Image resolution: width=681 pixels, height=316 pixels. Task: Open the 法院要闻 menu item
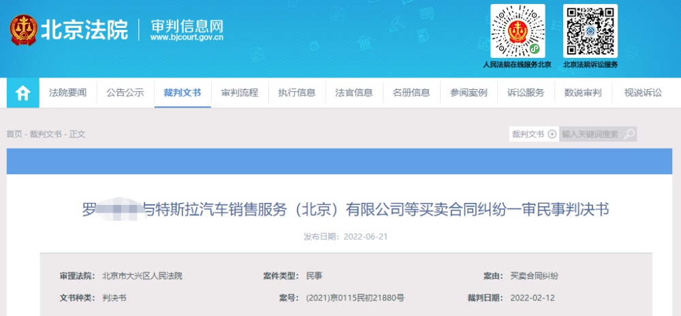pyautogui.click(x=67, y=93)
